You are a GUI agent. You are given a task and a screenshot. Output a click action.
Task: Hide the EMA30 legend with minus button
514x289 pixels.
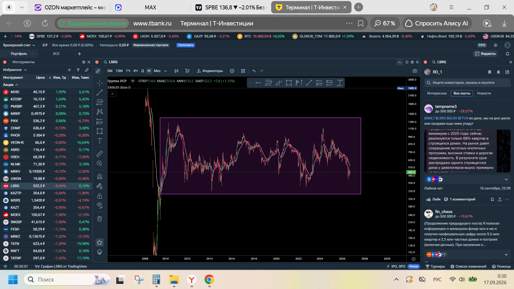coord(133,81)
